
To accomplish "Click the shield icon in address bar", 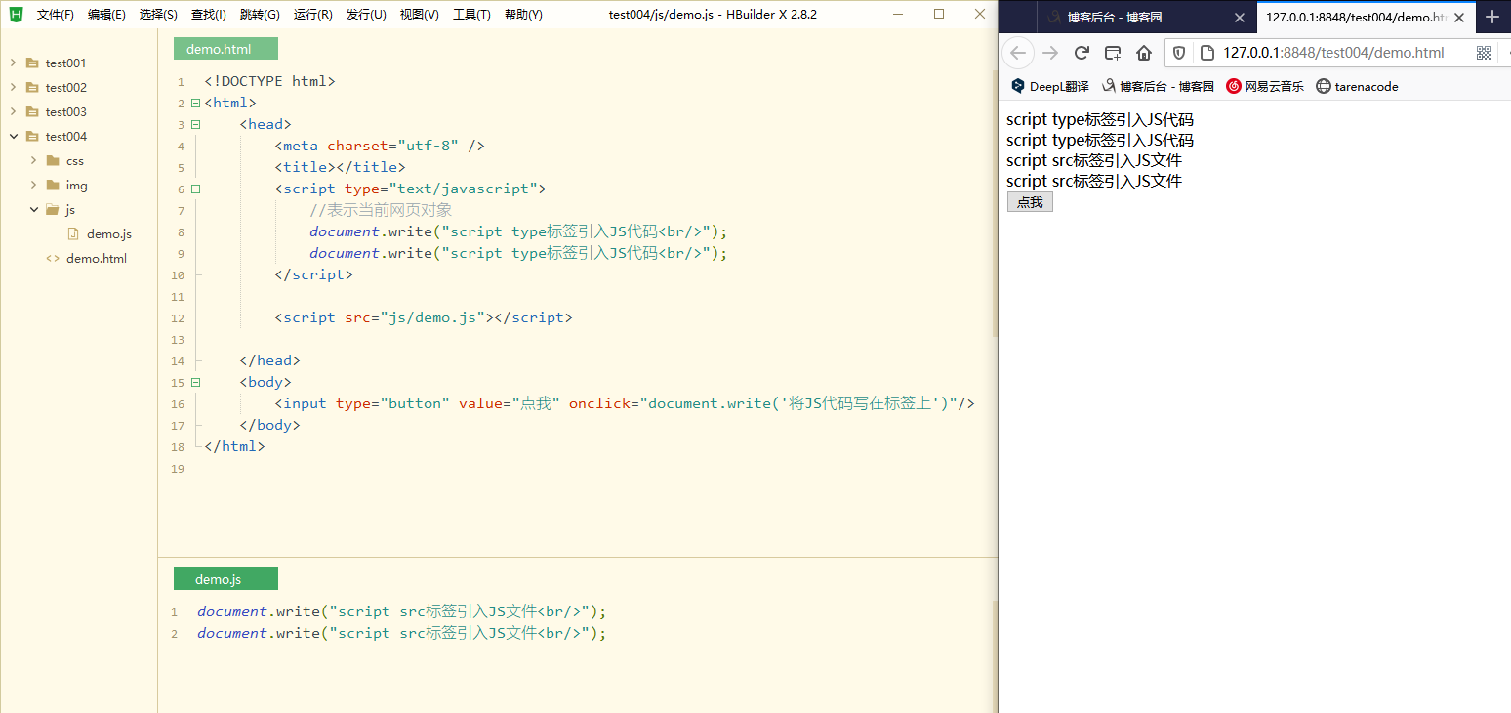I will pos(1179,53).
